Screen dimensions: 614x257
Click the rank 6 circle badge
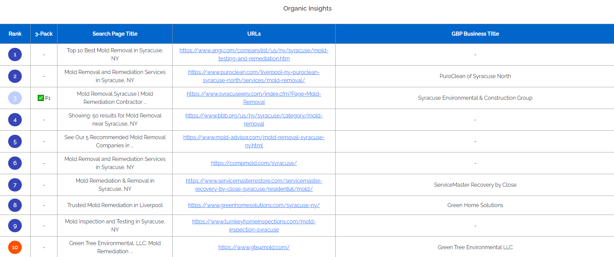pos(15,163)
